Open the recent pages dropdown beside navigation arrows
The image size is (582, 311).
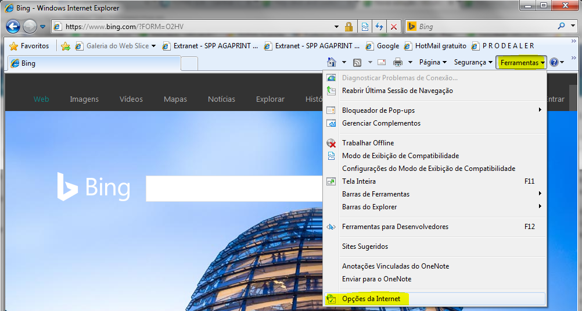coord(42,27)
